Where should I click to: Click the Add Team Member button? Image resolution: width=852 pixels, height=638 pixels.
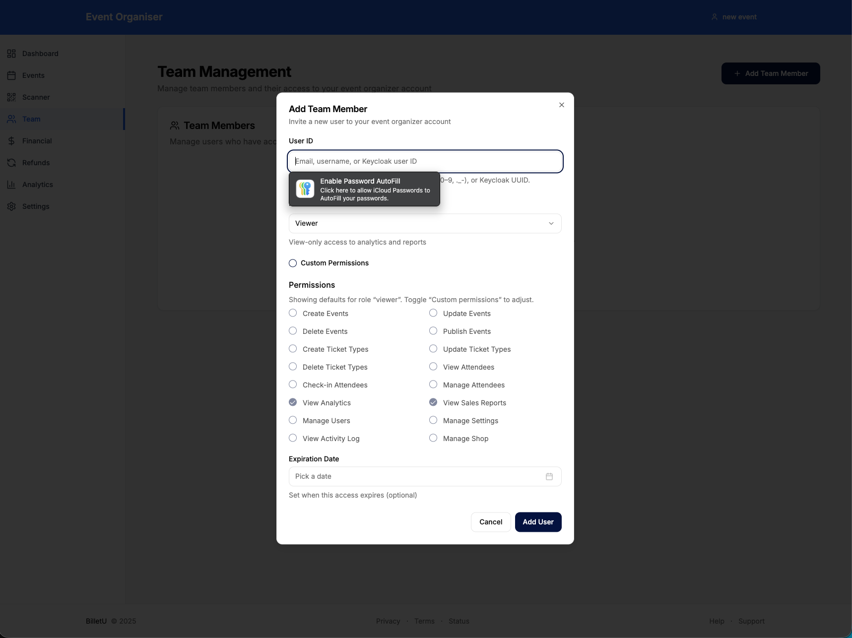[771, 73]
